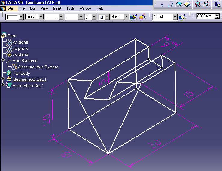Open the Help menu

point(100,8)
